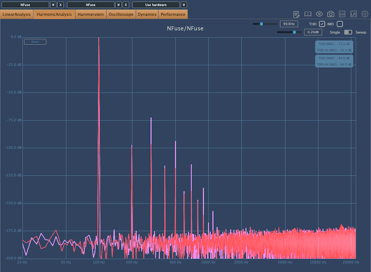Open the Use hardware selector
The image size is (371, 272).
click(156, 5)
